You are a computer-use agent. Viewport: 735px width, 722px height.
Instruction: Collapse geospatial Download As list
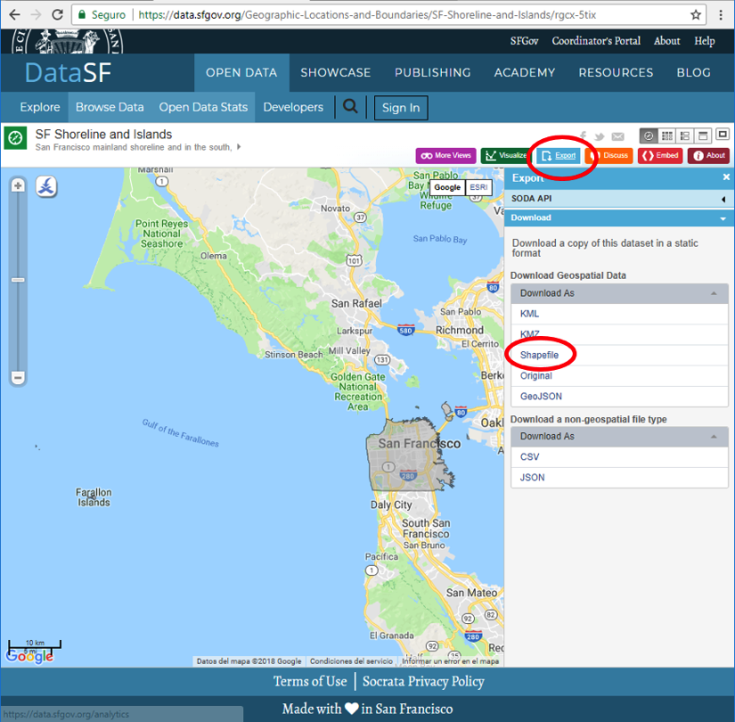click(619, 293)
